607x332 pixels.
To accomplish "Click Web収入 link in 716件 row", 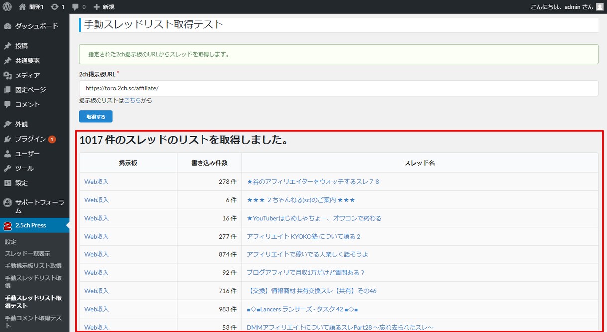I will 97,291.
